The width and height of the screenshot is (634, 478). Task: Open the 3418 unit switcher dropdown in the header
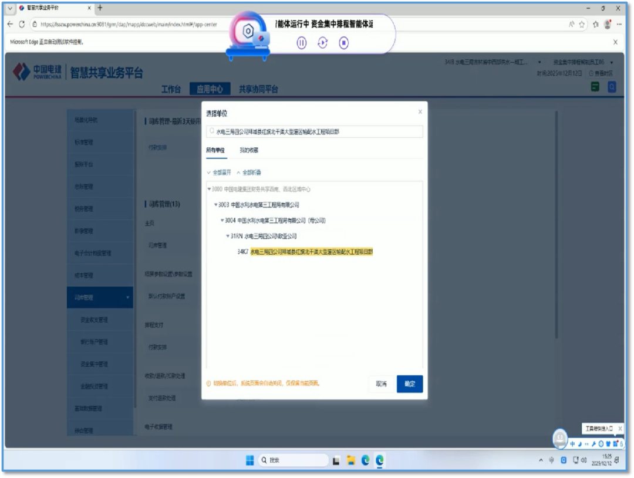tap(539, 62)
